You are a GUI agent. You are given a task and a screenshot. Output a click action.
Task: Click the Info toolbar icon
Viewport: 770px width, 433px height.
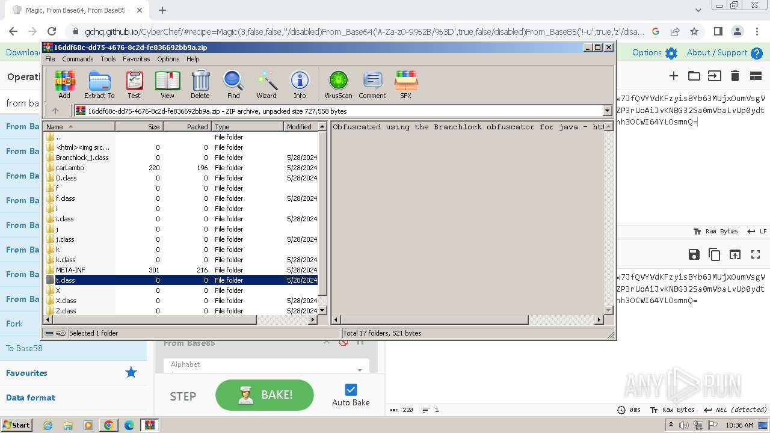click(300, 85)
